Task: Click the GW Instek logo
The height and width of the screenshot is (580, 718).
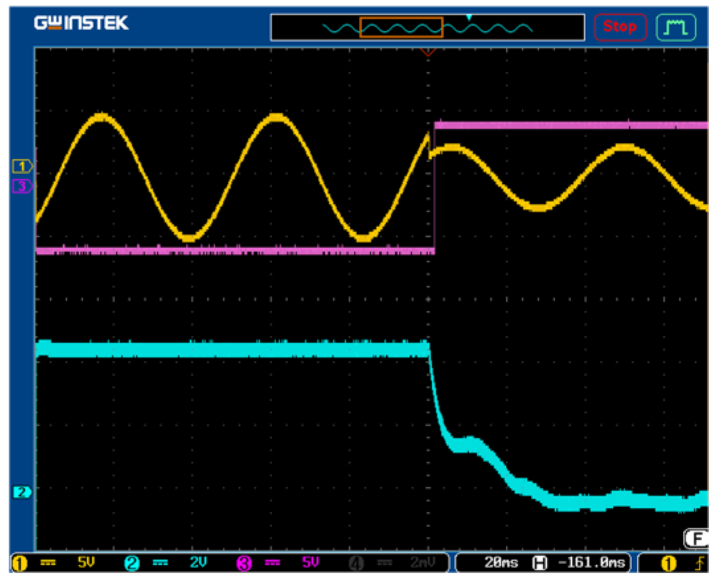Action: tap(81, 23)
